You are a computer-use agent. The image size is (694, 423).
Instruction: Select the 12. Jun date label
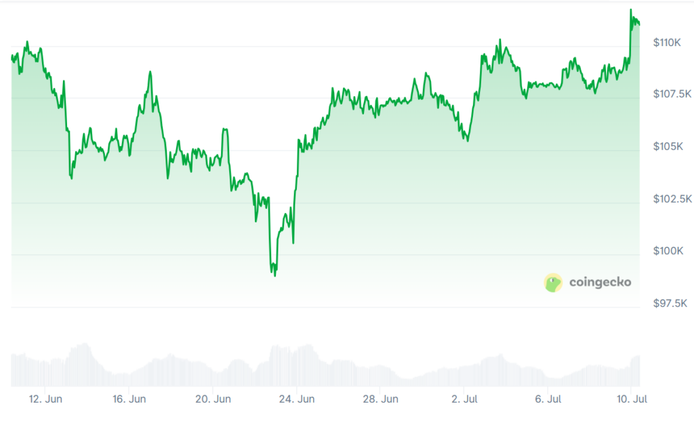tap(46, 399)
